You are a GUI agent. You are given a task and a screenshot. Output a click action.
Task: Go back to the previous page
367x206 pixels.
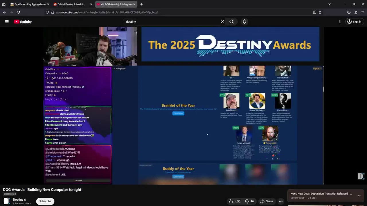tap(5, 12)
